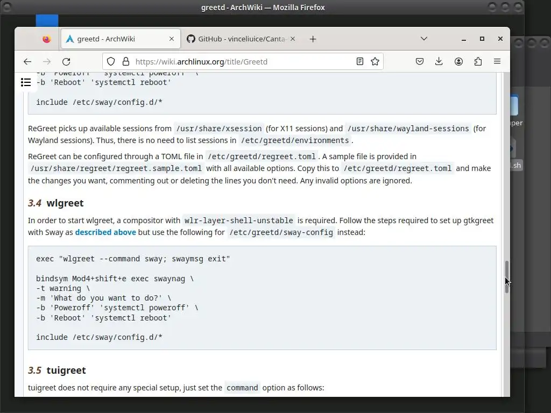Toggle Reader View for this page
The height and width of the screenshot is (413, 551).
pyautogui.click(x=360, y=61)
